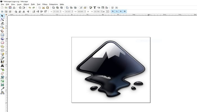Select the Selector arrow tool
Viewport: 197px width, 112px height.
pos(2,16)
